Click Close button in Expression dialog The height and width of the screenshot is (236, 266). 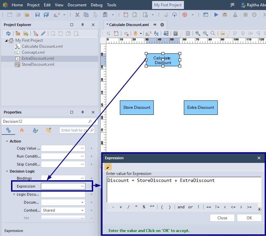pyautogui.click(x=222, y=218)
